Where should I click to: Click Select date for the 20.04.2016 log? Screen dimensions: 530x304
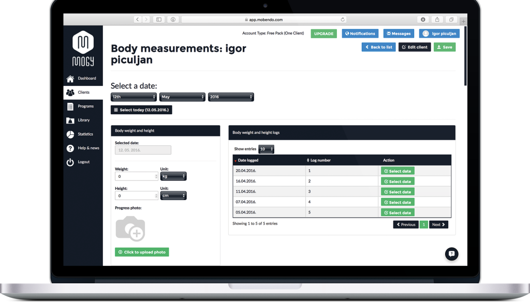click(x=397, y=171)
